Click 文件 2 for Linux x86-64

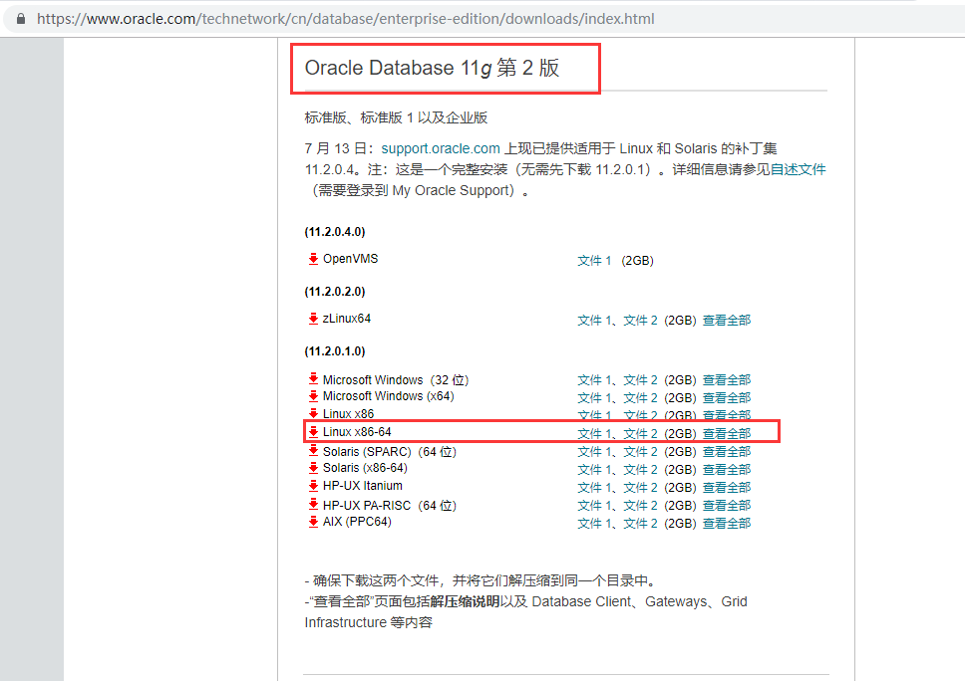[640, 432]
